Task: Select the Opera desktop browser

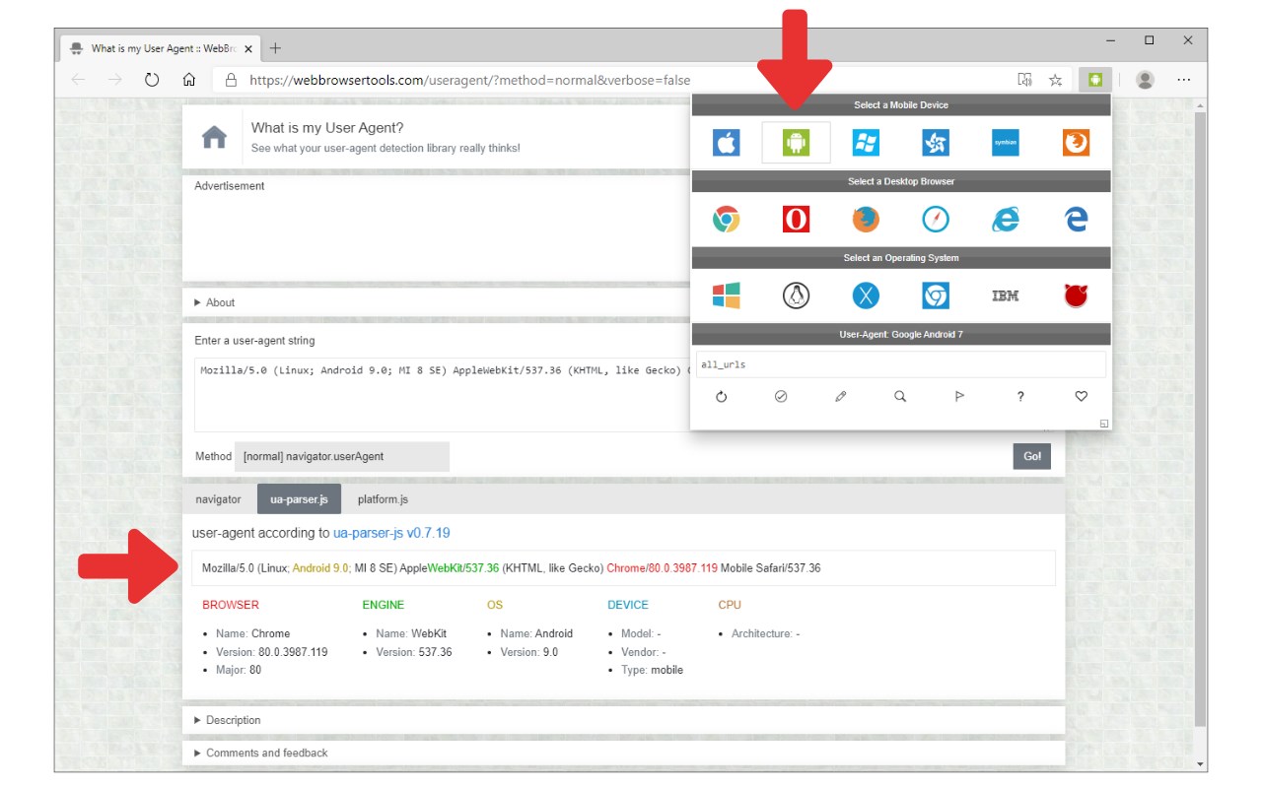Action: [796, 219]
